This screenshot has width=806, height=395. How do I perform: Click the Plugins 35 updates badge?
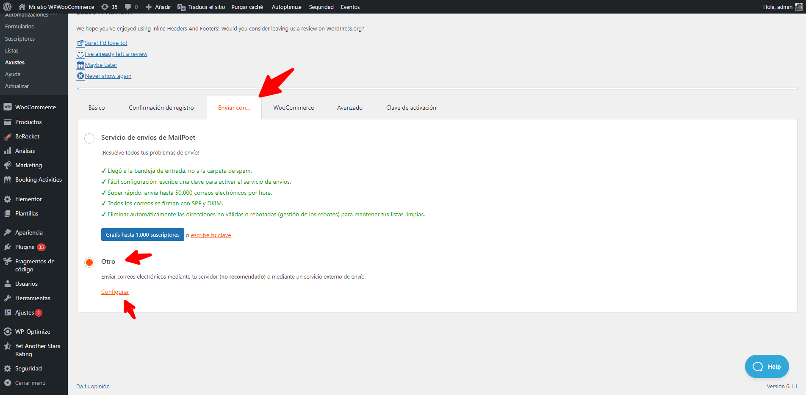point(41,247)
